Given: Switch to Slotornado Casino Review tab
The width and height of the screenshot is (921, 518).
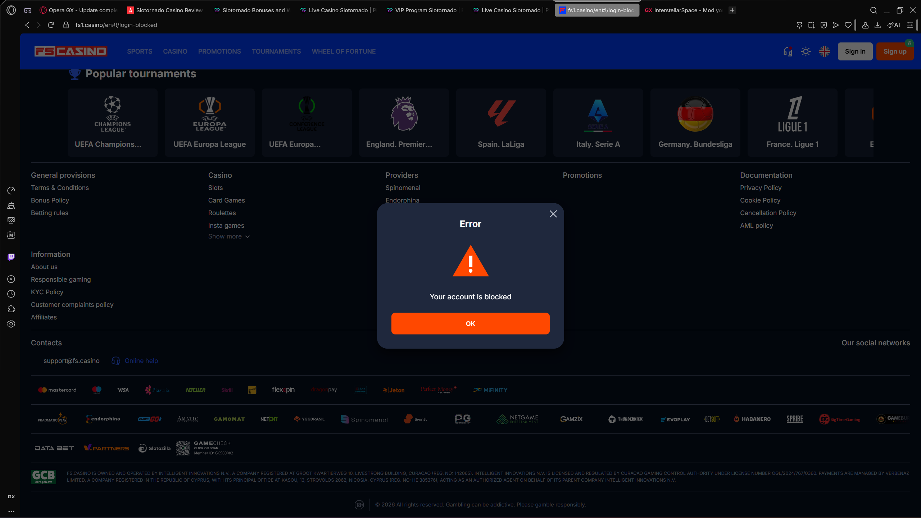Looking at the screenshot, I should [165, 10].
